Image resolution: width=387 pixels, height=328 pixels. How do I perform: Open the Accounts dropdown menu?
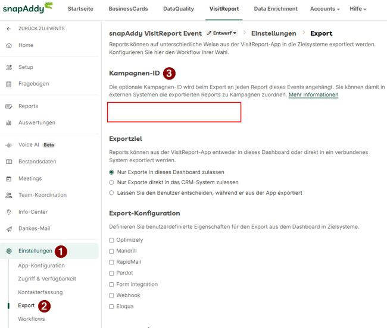pos(325,9)
